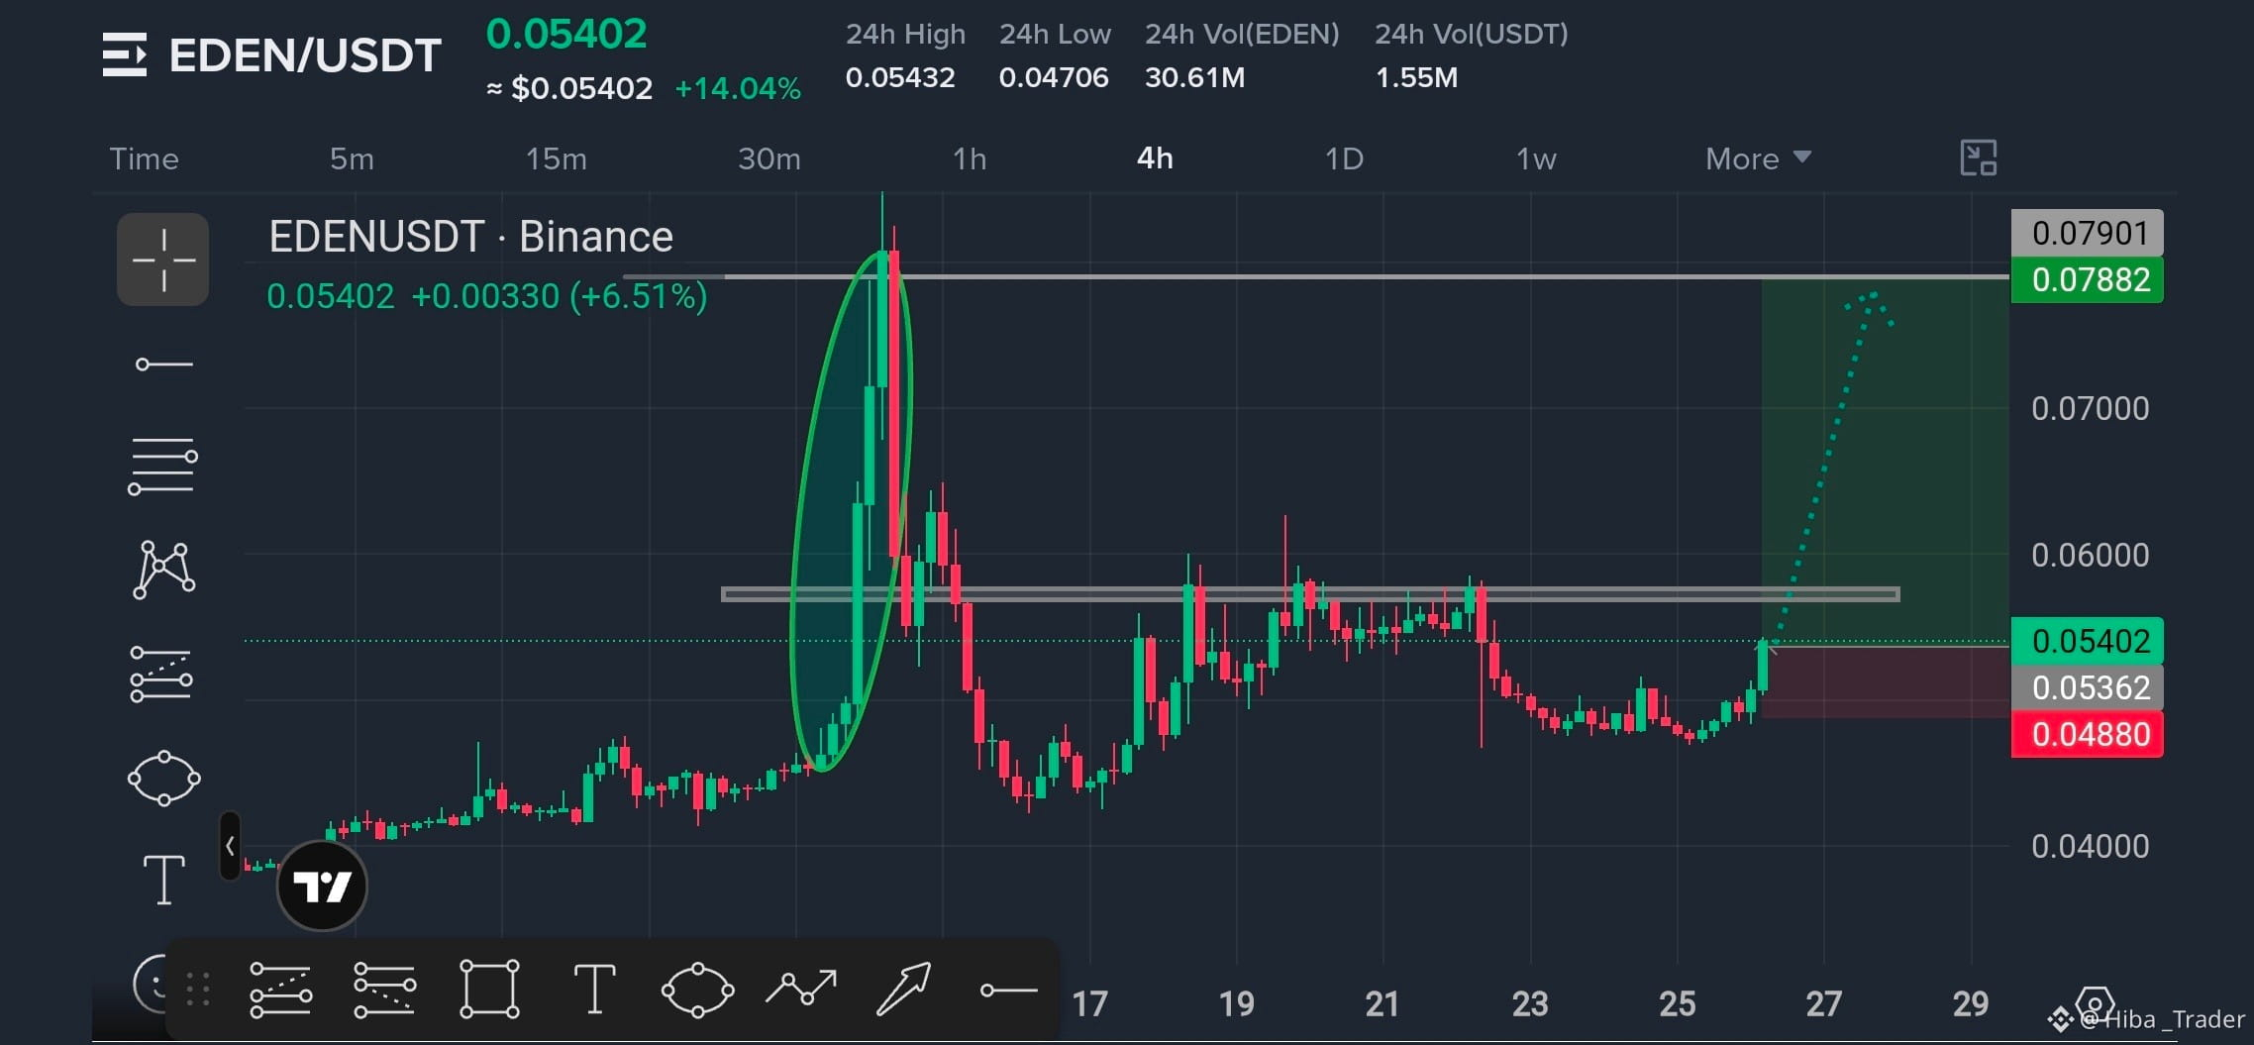
Task: Open chart settings hexagon icon
Action: [x=2095, y=1004]
